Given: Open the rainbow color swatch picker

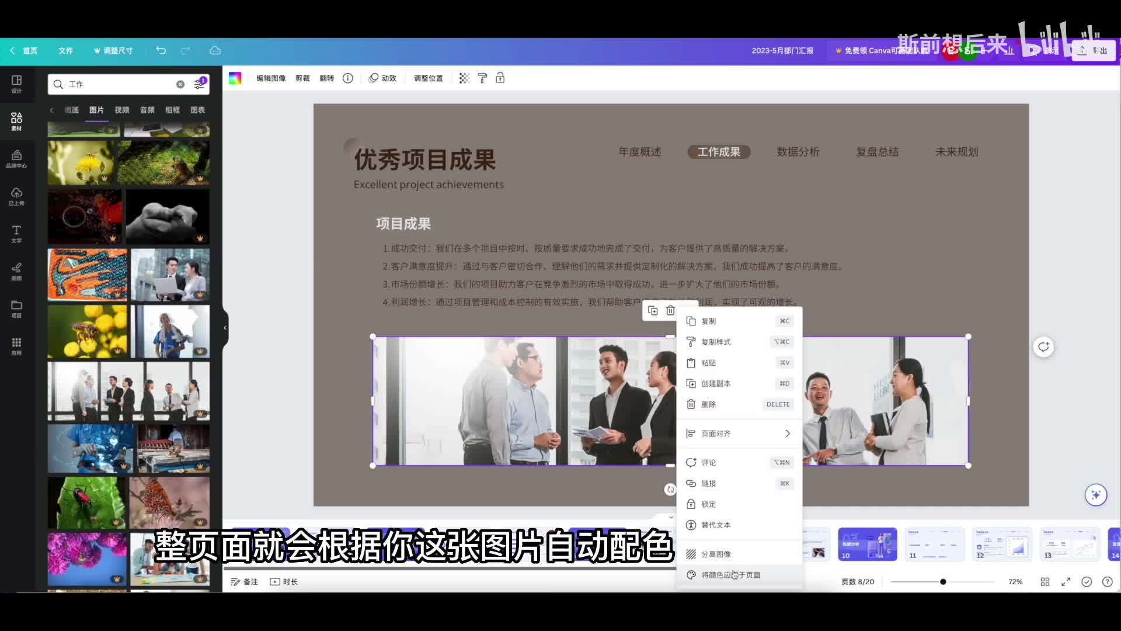Looking at the screenshot, I should [x=235, y=78].
